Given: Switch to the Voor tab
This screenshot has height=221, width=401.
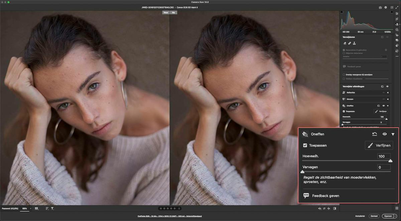Looking at the screenshot, I should point(166,12).
